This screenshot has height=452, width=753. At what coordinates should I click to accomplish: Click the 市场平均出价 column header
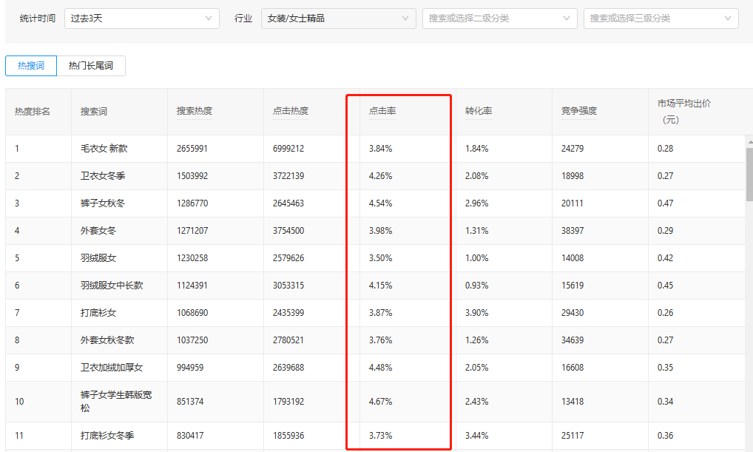(x=683, y=104)
